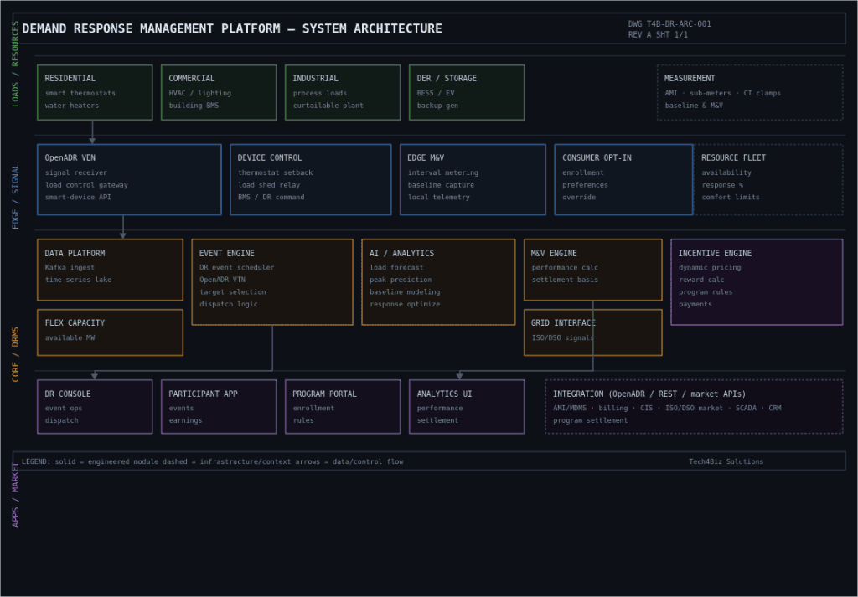The image size is (858, 597).
Task: Select the DEVICE CONTROL module
Action: point(311,179)
